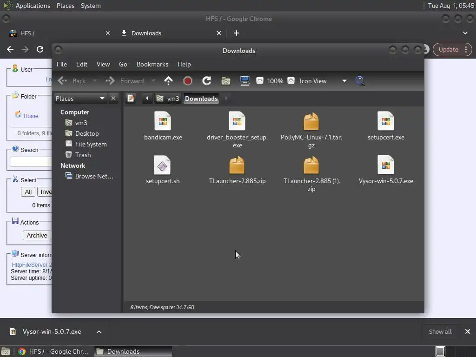The image size is (476, 357).
Task: Zoom out using the minus icon
Action: coord(259,81)
